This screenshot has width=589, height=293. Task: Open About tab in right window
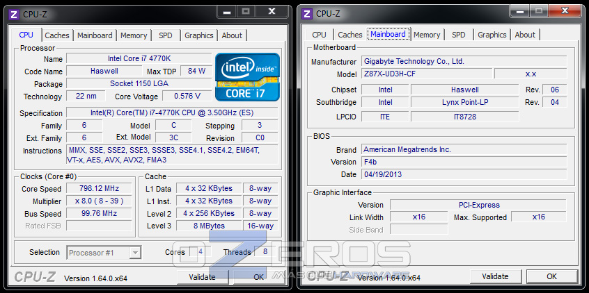(525, 35)
